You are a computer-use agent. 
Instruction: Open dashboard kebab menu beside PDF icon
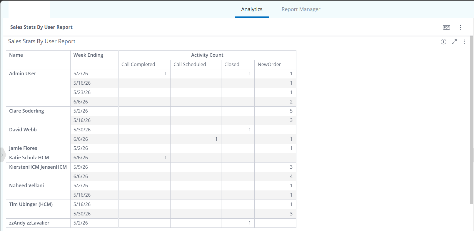pos(460,27)
